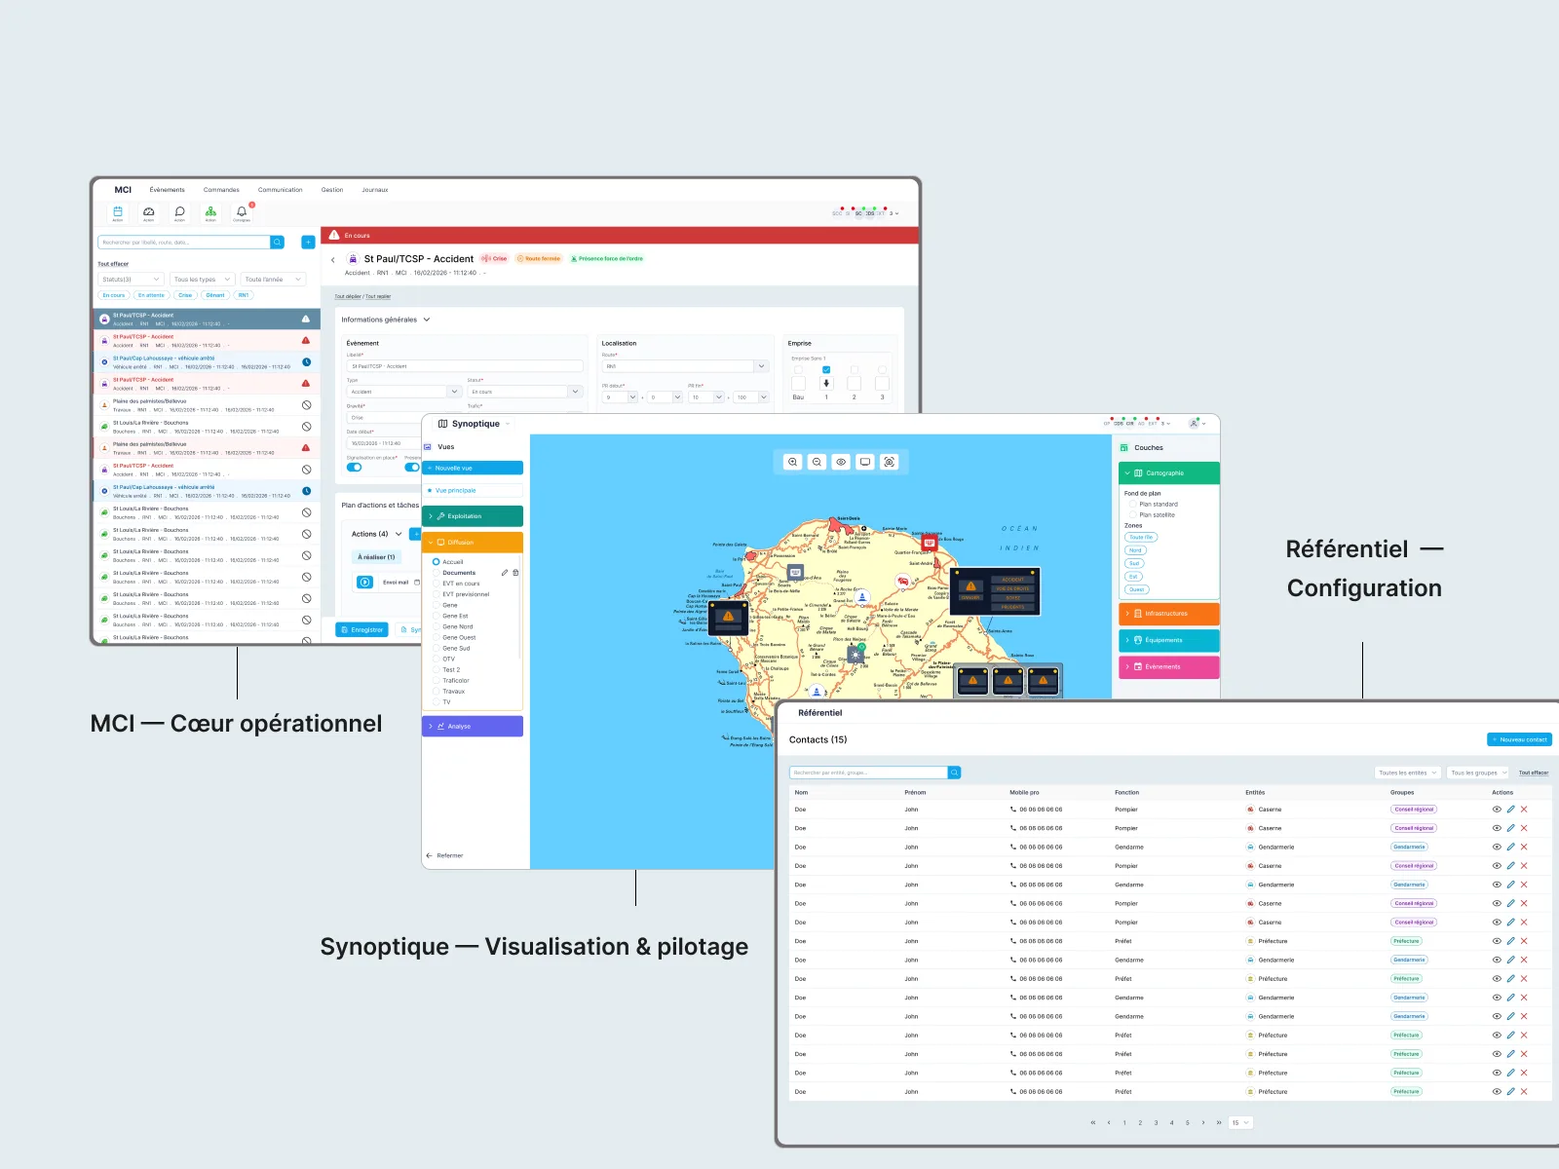Delete the Documents view with trash icon
1559x1169 pixels.
tap(515, 573)
